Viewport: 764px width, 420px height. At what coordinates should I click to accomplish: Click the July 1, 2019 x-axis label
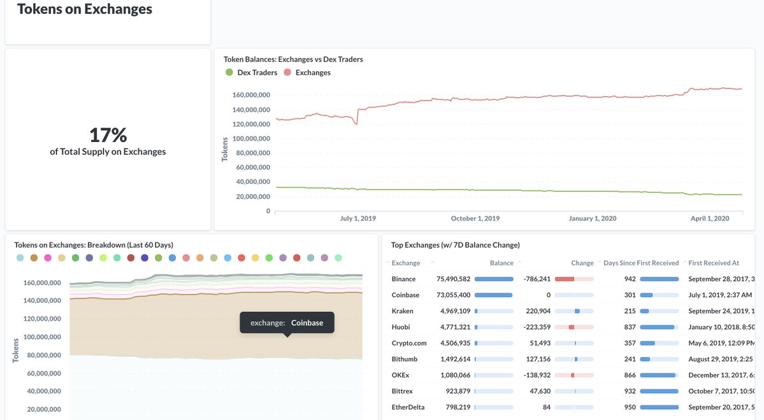(x=357, y=218)
